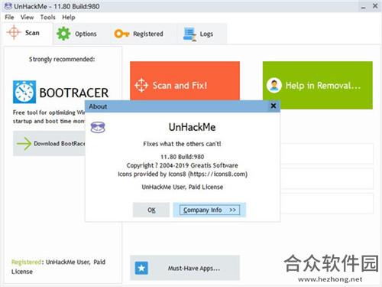Click the blue star Must-Have Apps icon
The height and width of the screenshot is (287, 382).
(141, 268)
